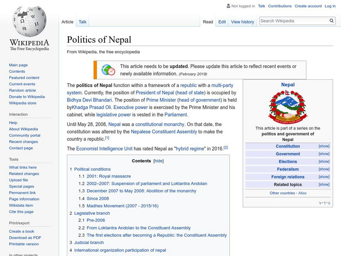
Task: Click the globe-clock update notice icon
Action: point(108,70)
